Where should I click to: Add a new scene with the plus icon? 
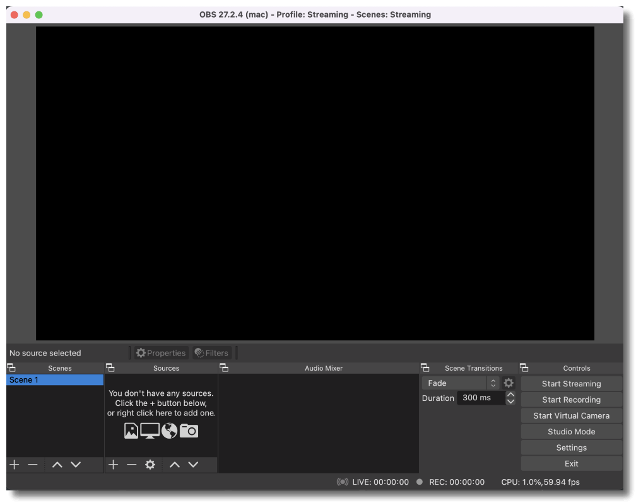[14, 465]
